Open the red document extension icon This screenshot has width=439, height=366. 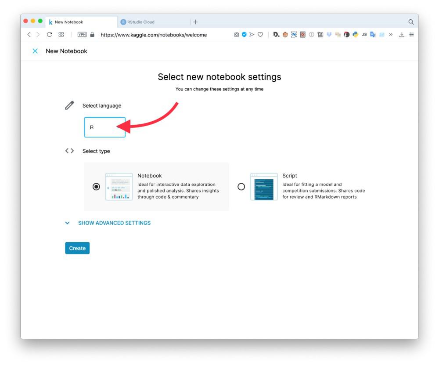[302, 34]
